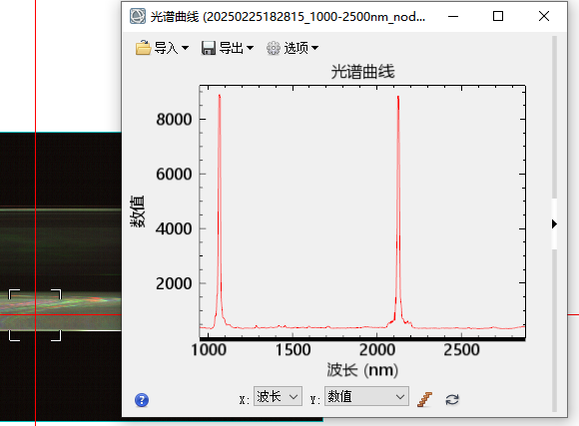Click the staircase stacked-plot icon
Viewport: 579px width, 426px height.
[x=424, y=399]
